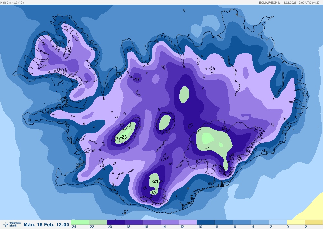Select the legend swatch between -16 and -14

(x=152, y=222)
